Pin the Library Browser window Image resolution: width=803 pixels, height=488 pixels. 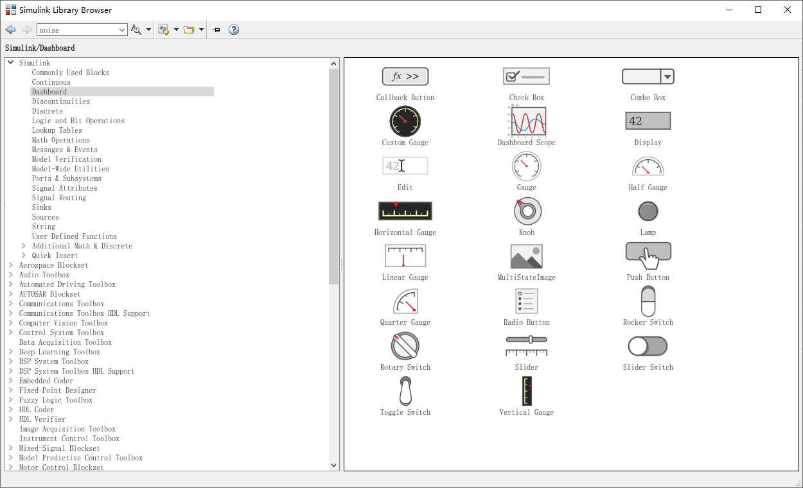[215, 29]
